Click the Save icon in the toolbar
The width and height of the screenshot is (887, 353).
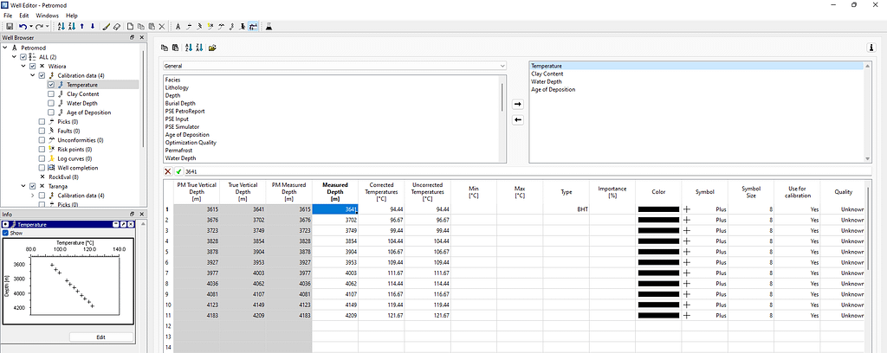[x=9, y=27]
